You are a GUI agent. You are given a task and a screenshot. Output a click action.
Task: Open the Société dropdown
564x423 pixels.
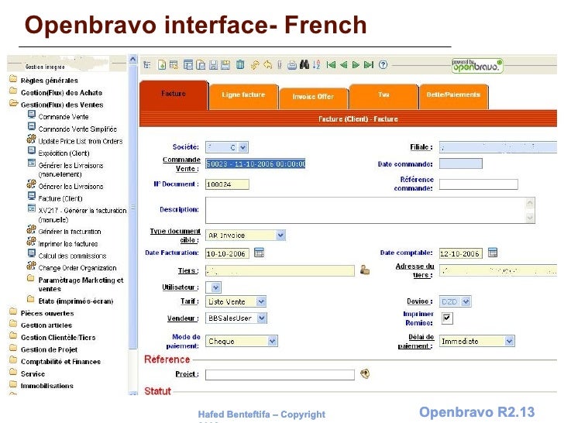pyautogui.click(x=243, y=147)
